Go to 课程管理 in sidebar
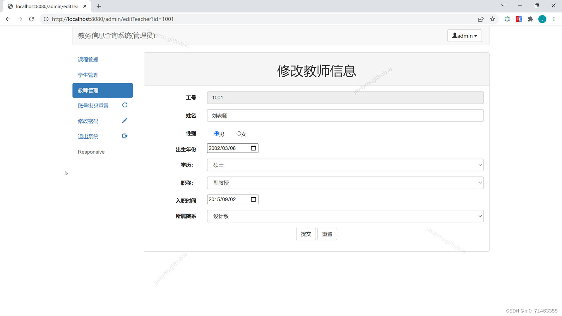562x316 pixels. pyautogui.click(x=88, y=60)
